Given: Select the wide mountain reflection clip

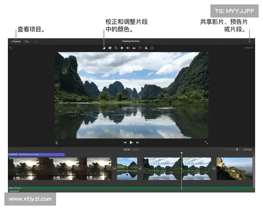Looking at the screenshot, I should pos(177,168).
